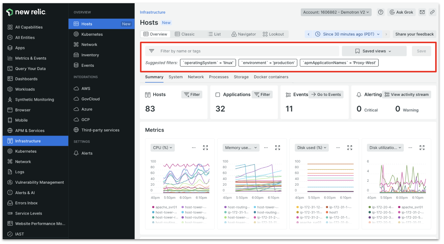Click the Alerting bell icon
The width and height of the screenshot is (444, 244).
coord(359,95)
